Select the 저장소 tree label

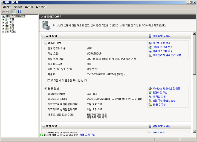(x=13, y=32)
